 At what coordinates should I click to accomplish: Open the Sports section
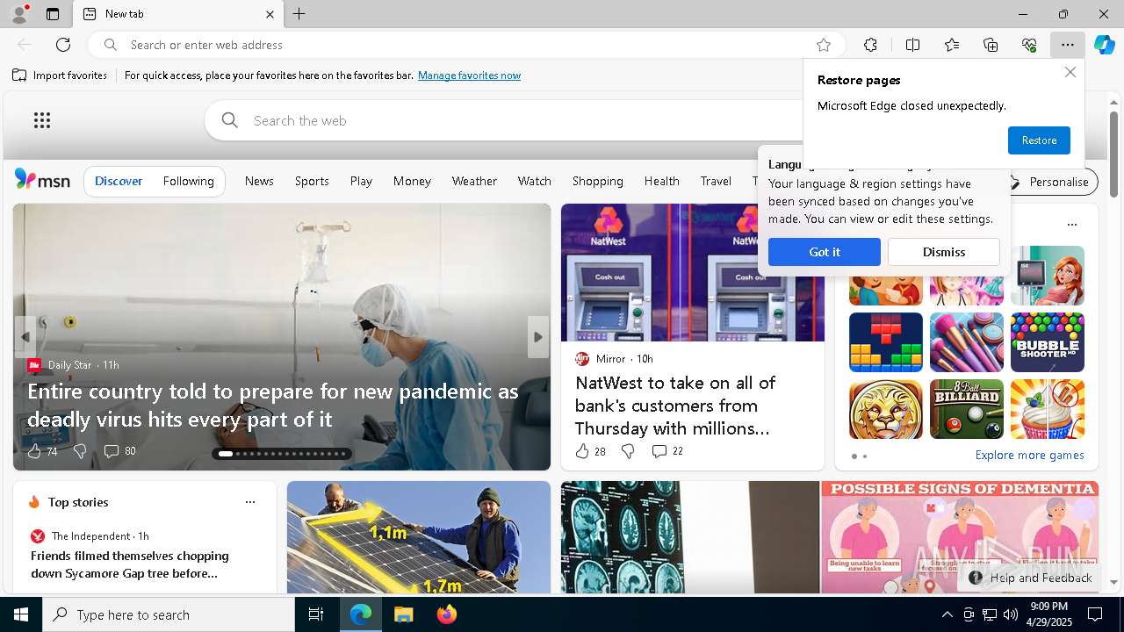[312, 181]
